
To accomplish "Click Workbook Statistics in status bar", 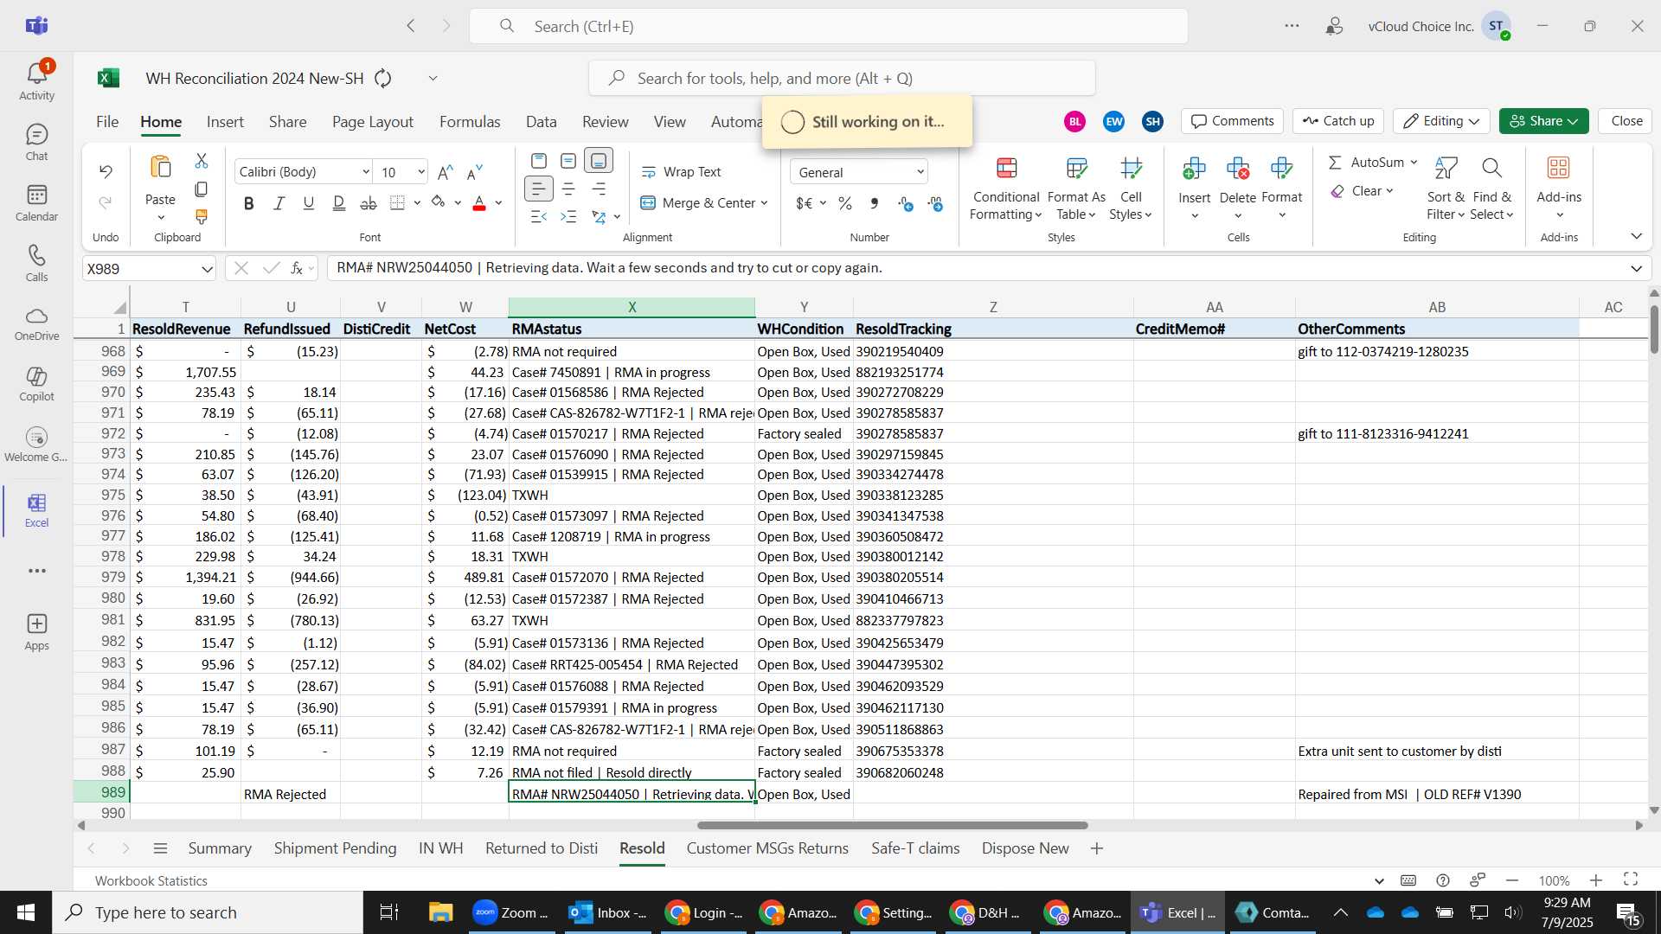I will pyautogui.click(x=151, y=880).
